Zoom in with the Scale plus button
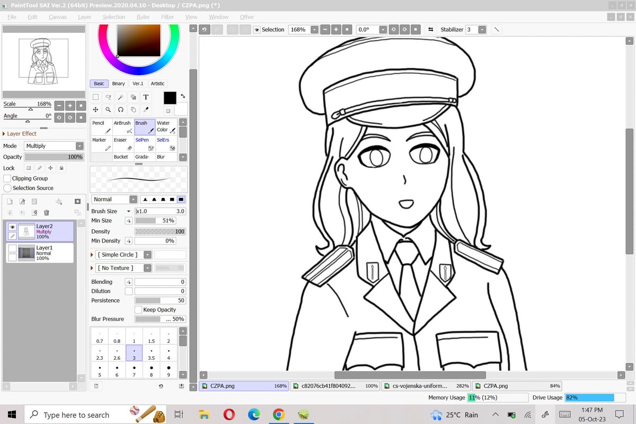Screen dimensions: 636x424 70,105
